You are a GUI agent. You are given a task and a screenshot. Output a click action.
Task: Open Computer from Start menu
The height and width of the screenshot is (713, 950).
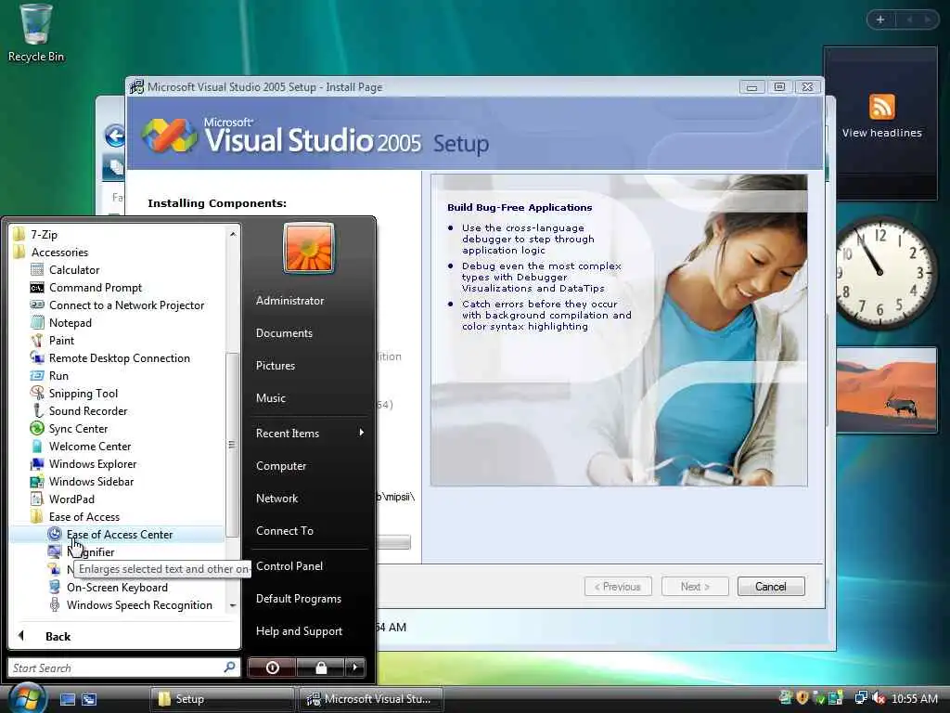coord(280,466)
